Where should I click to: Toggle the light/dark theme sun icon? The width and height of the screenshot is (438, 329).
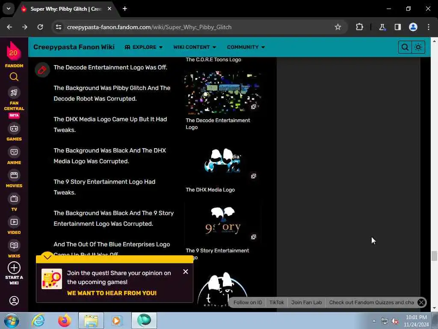click(418, 47)
